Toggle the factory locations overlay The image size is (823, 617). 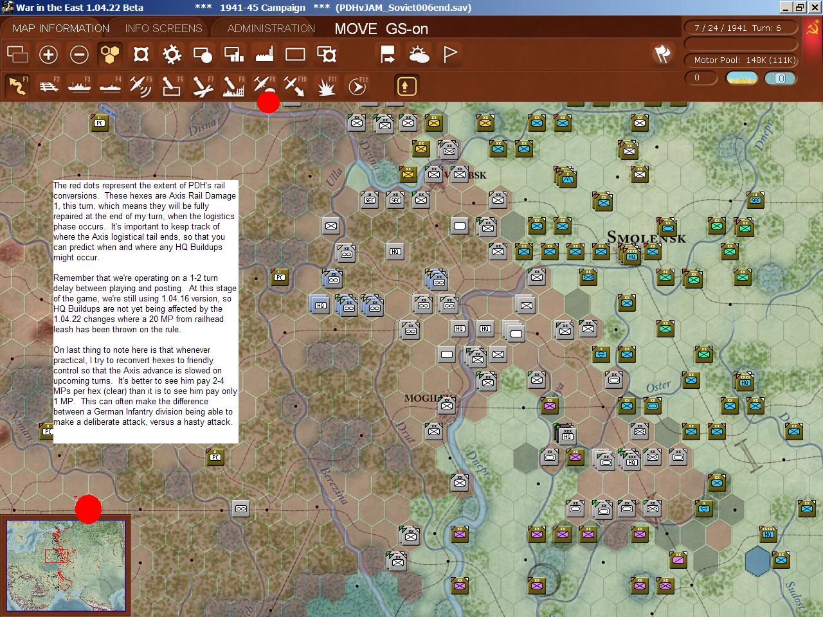click(264, 55)
